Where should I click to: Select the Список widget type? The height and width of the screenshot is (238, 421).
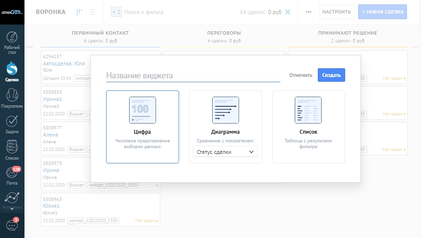click(308, 127)
